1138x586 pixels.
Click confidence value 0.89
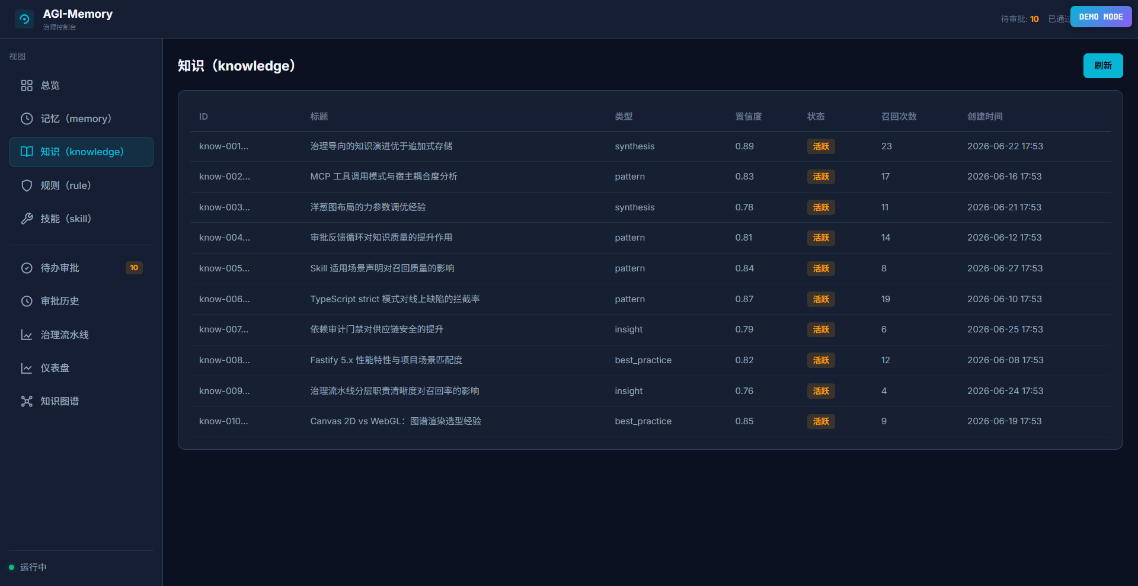click(x=744, y=146)
